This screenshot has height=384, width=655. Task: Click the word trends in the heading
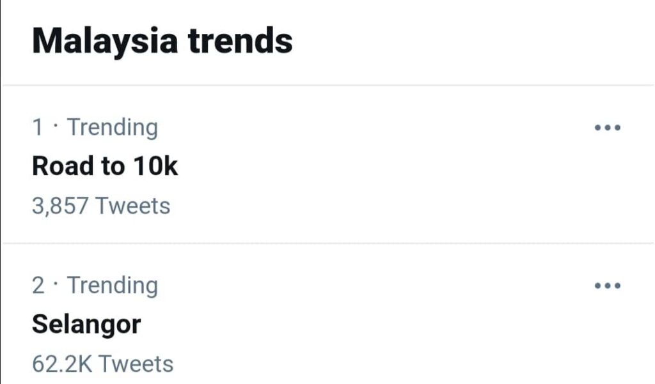(240, 41)
